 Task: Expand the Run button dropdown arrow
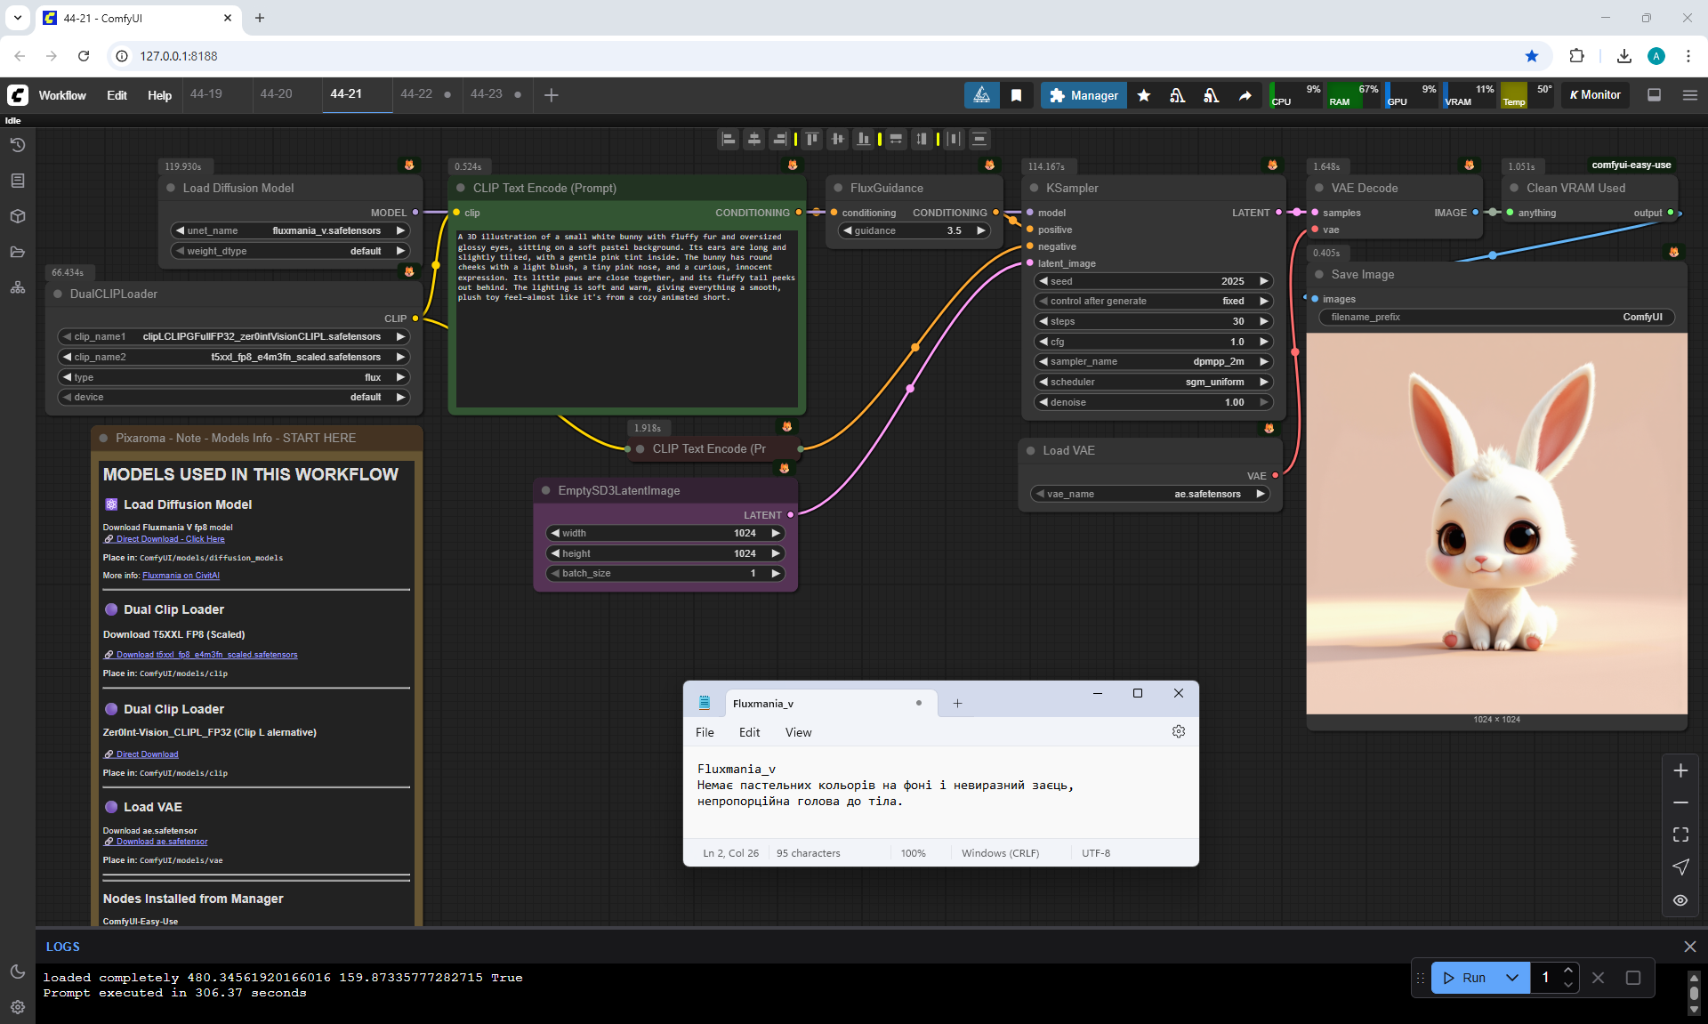click(x=1512, y=978)
